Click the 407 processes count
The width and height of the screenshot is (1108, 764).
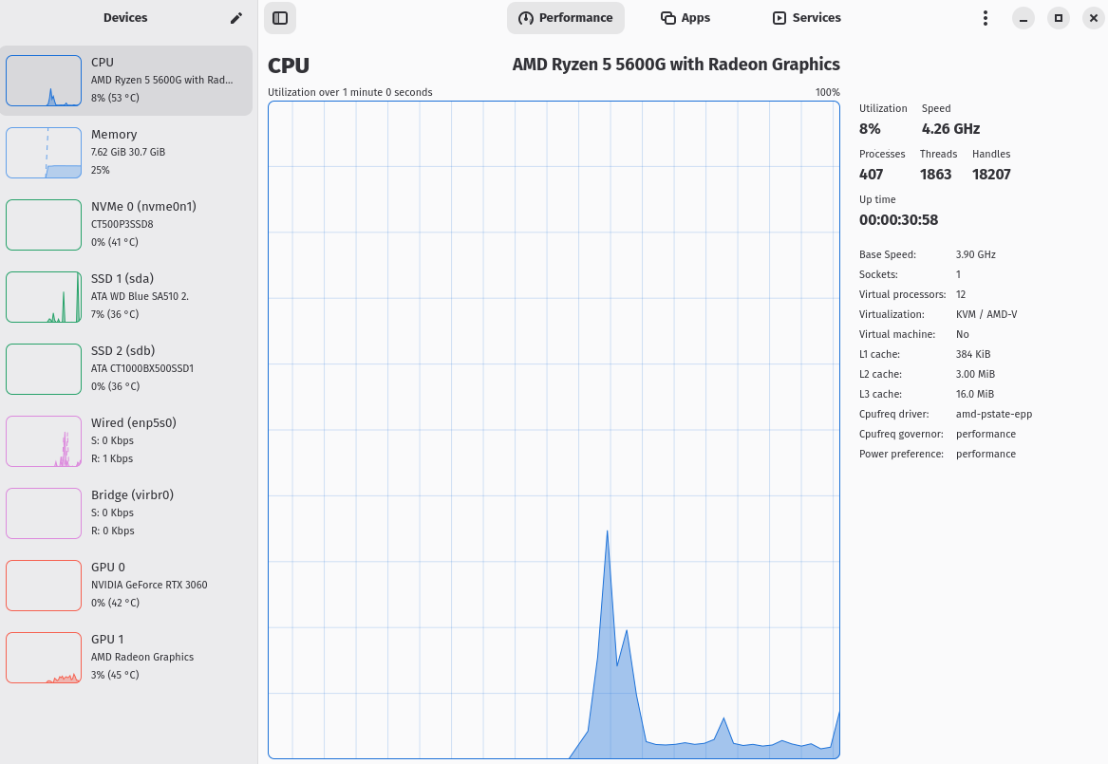872,175
